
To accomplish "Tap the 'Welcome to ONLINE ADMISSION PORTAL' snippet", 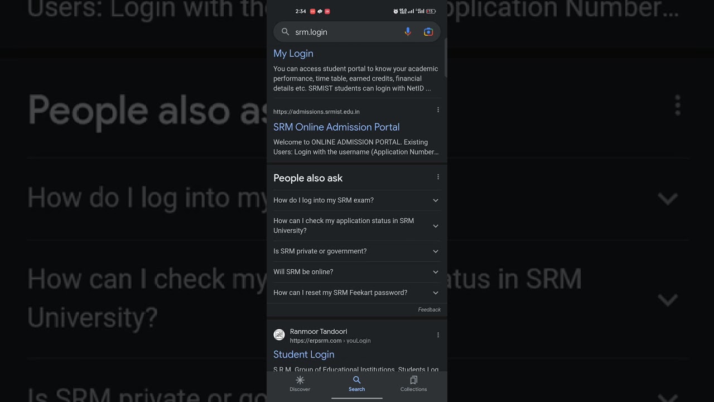I will pyautogui.click(x=356, y=147).
